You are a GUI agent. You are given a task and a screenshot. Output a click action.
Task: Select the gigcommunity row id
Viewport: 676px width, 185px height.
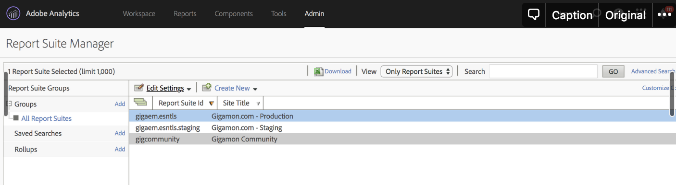coord(158,139)
